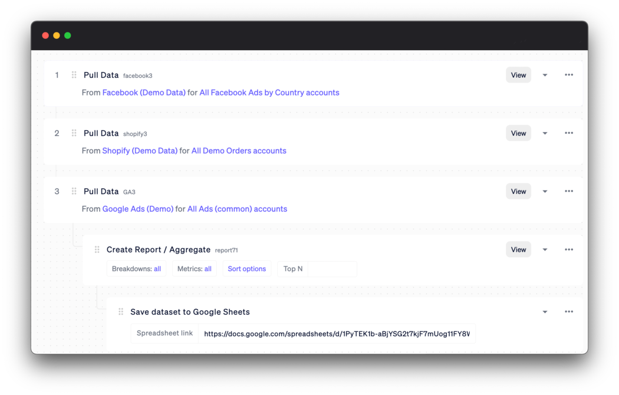Viewport: 619px width, 395px height.
Task: Click the Create Report / Aggregate title
Action: [159, 249]
